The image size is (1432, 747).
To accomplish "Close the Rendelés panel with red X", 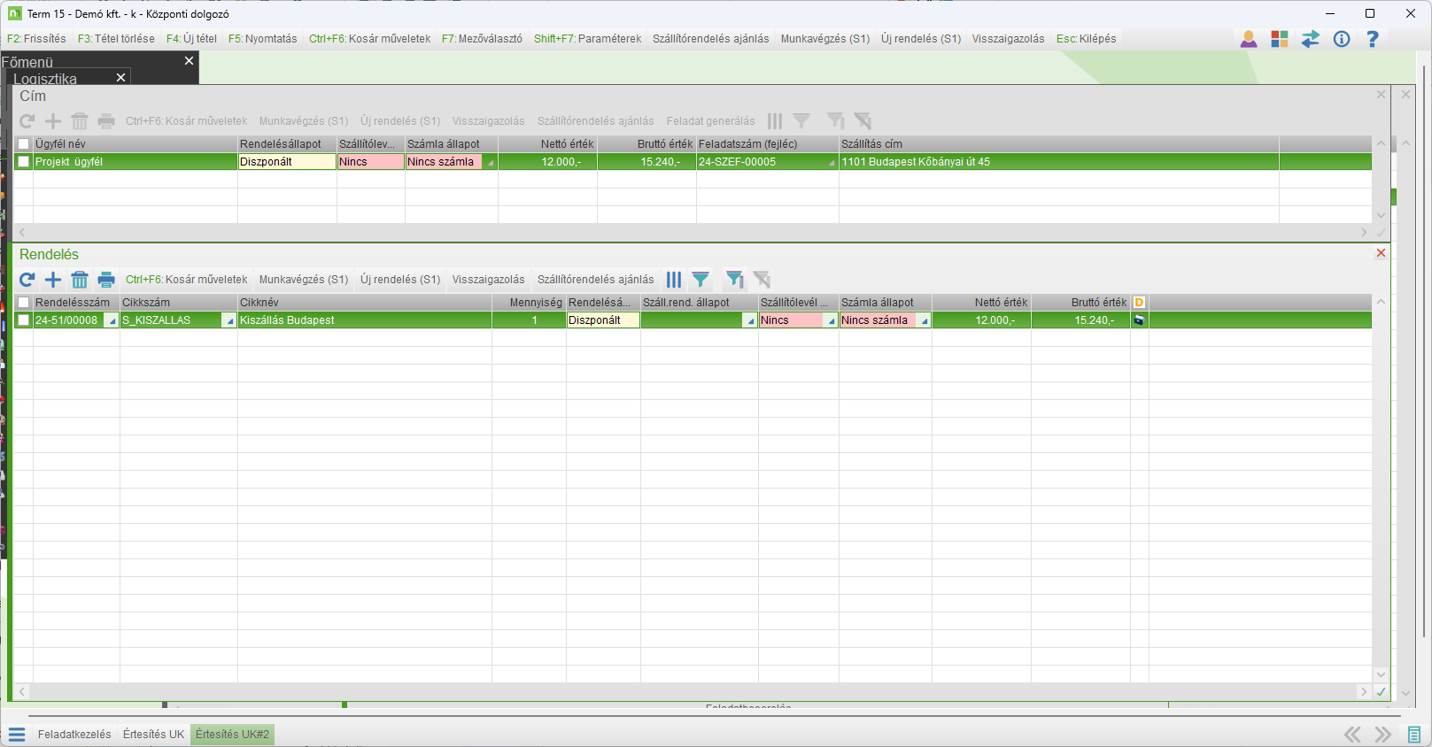I will tap(1381, 253).
